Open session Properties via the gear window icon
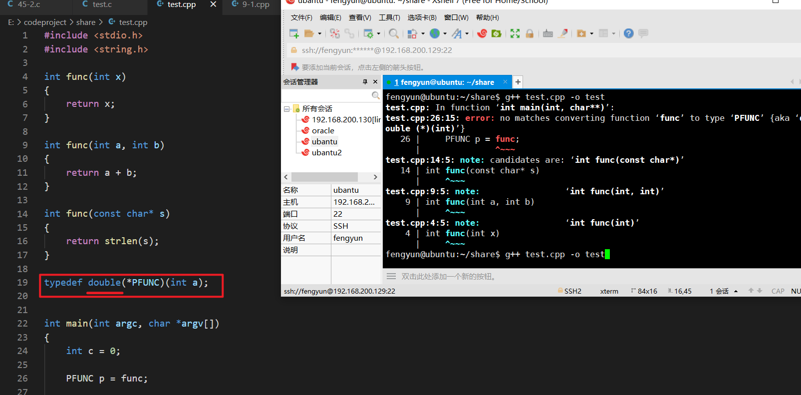This screenshot has height=395, width=801. (x=368, y=33)
